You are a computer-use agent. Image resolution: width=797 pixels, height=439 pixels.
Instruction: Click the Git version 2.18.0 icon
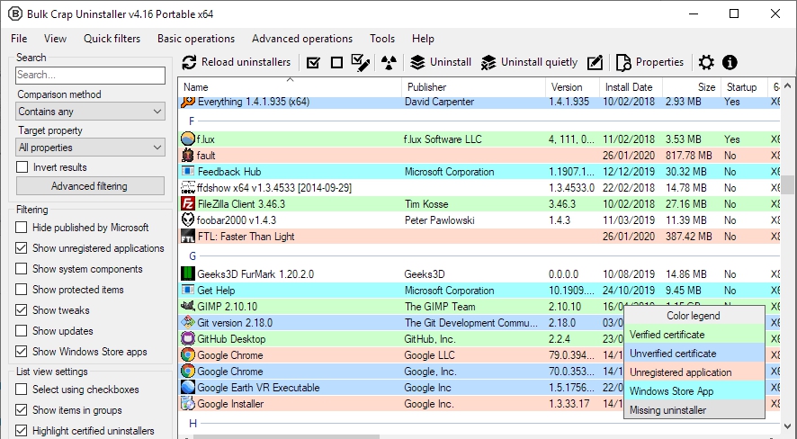pyautogui.click(x=188, y=323)
